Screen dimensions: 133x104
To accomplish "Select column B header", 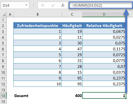I will pos(38,14).
